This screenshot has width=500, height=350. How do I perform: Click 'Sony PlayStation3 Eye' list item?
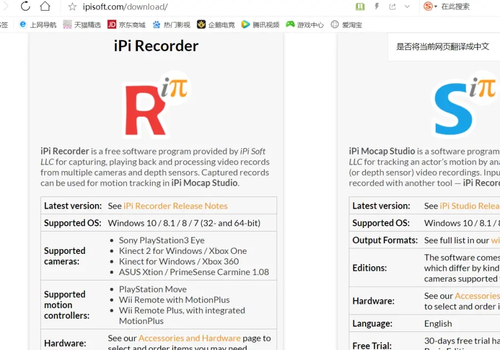tap(162, 240)
